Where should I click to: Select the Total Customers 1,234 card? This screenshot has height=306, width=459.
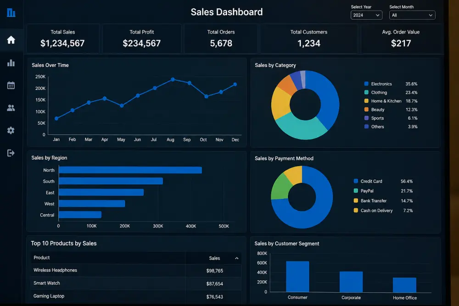click(309, 39)
